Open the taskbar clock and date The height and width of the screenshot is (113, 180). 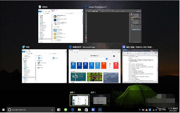click(x=173, y=110)
